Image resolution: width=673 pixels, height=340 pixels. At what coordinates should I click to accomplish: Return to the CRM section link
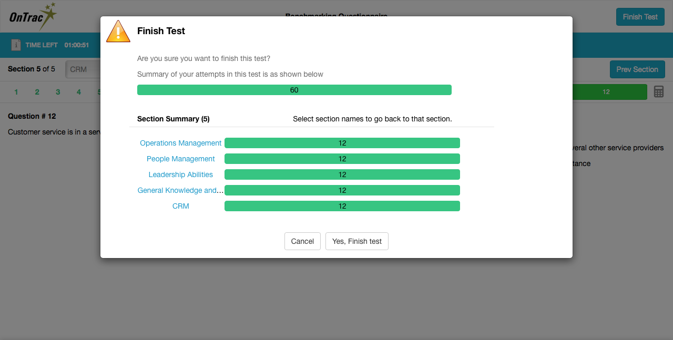coord(180,206)
